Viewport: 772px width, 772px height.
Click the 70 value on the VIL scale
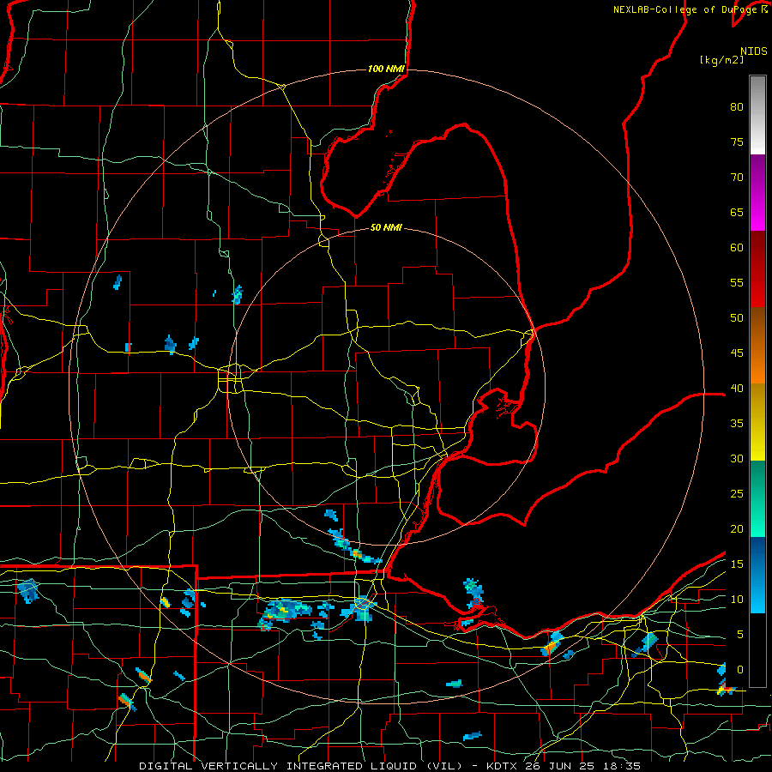(x=737, y=178)
